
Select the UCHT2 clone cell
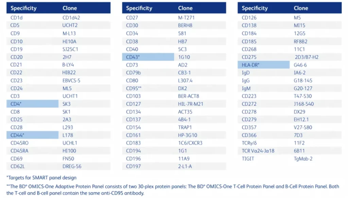(70, 25)
